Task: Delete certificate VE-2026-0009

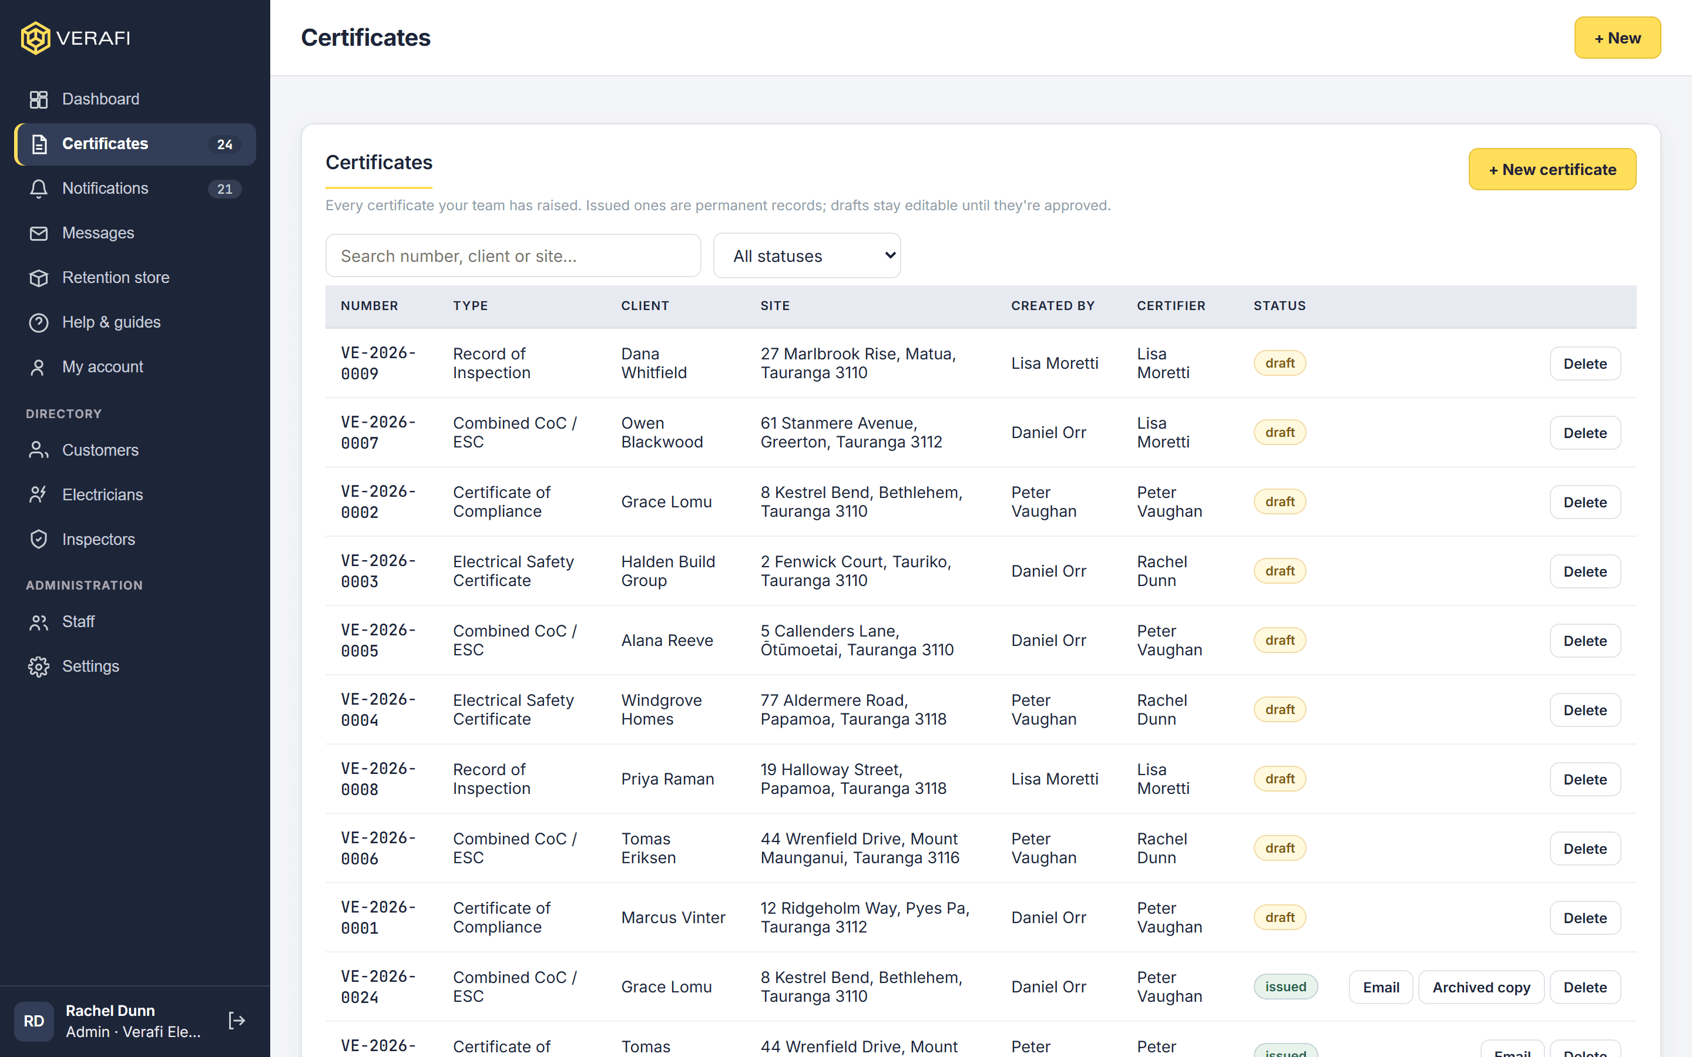Action: (1585, 363)
